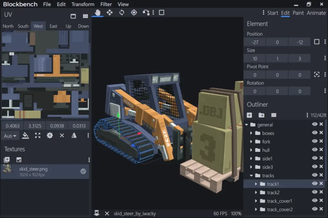
Task: Click the track_cover2 group row
Action: (284, 209)
